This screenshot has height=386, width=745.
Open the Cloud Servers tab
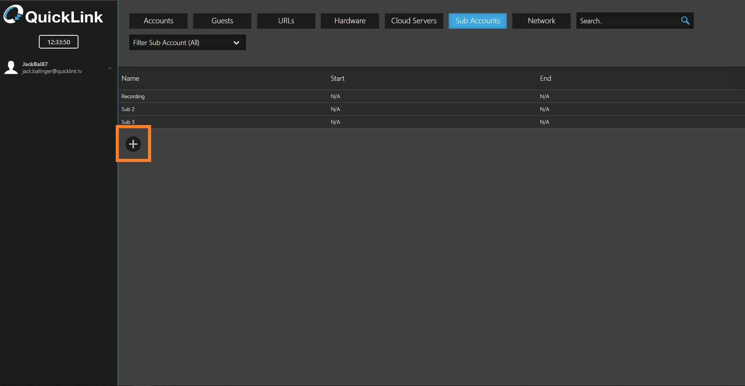click(414, 21)
